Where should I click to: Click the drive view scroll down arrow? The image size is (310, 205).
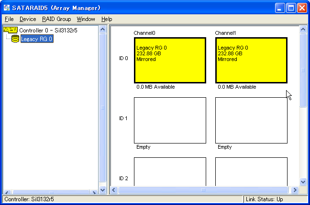(303, 182)
